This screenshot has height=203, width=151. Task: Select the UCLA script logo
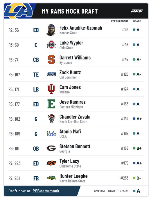(51, 133)
